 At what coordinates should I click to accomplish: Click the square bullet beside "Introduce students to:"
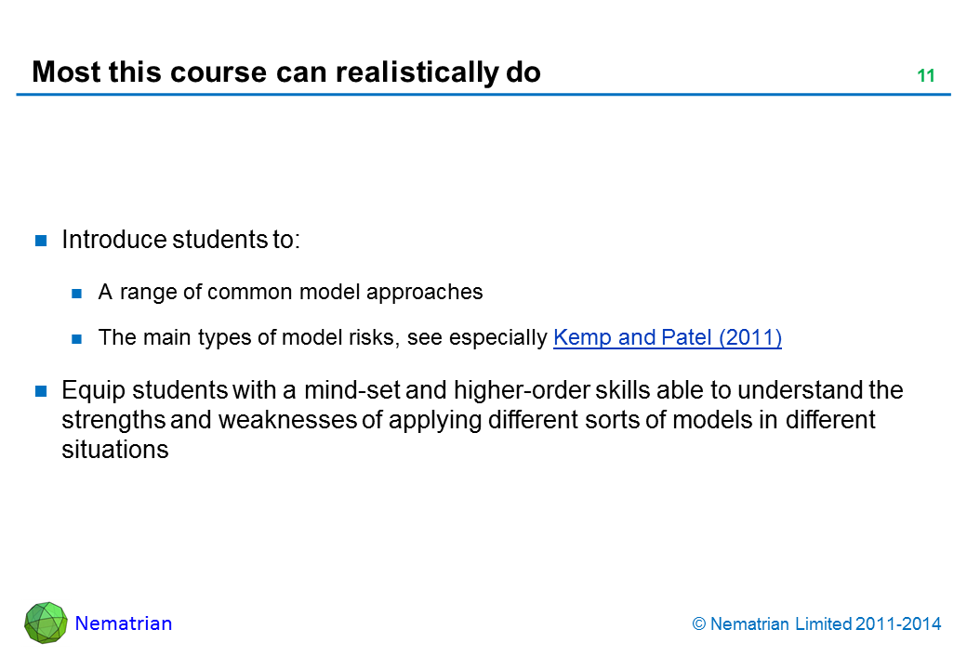pyautogui.click(x=41, y=242)
